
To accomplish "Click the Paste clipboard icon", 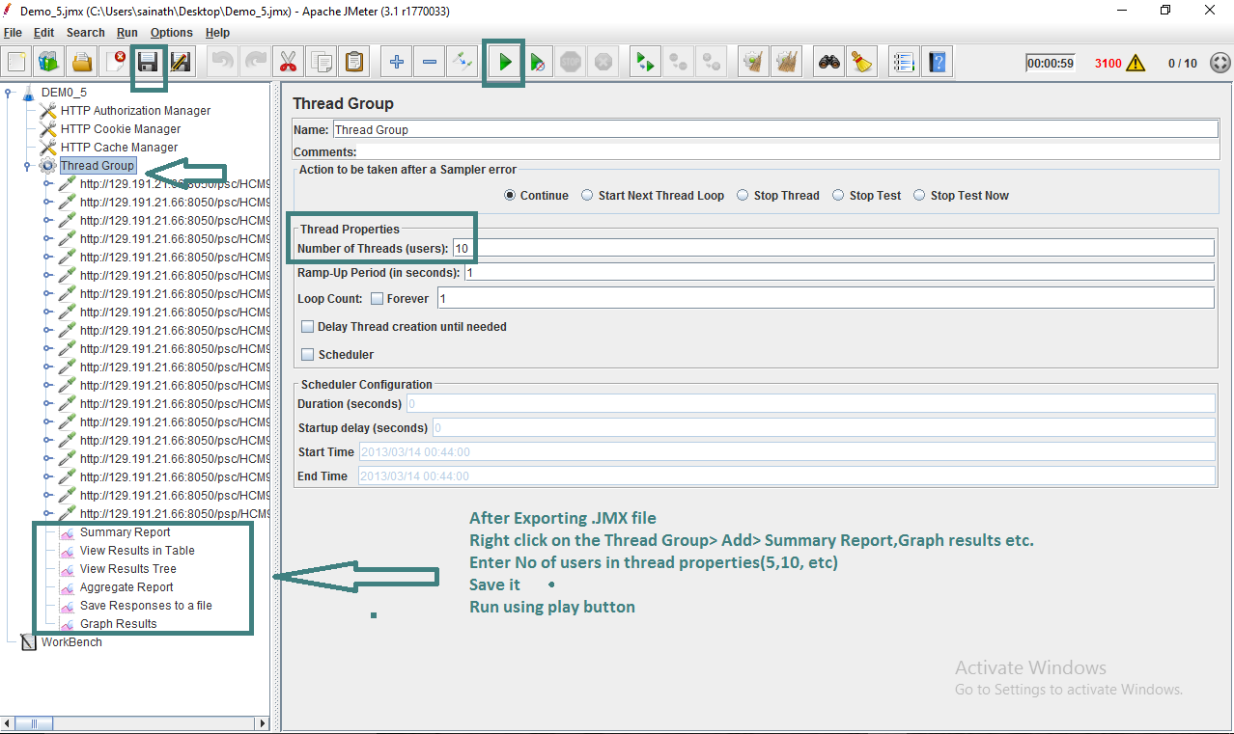I will click(x=354, y=63).
